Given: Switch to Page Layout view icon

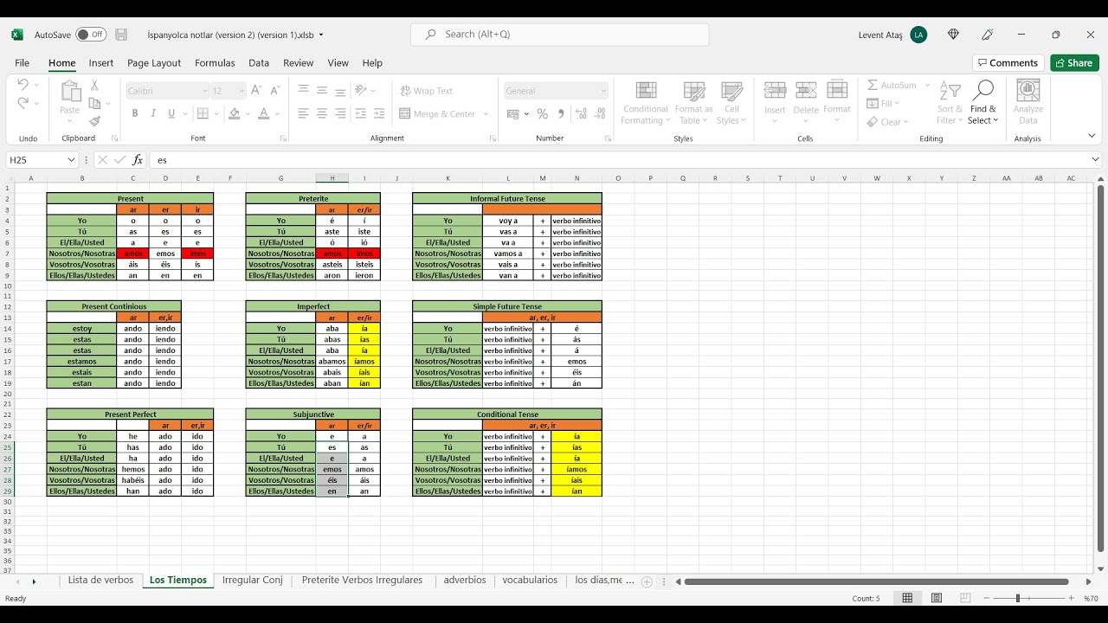Looking at the screenshot, I should pos(937,598).
